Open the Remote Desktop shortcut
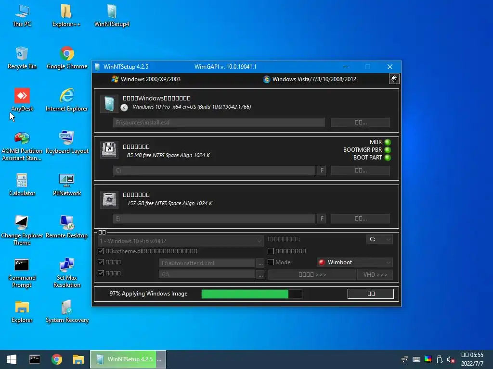This screenshot has height=369, width=493. coord(66,227)
